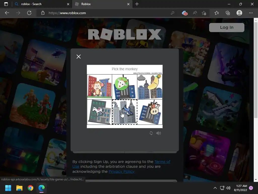The height and width of the screenshot is (194, 258).
Task: Pick the monkey image tile
Action: (x=99, y=87)
